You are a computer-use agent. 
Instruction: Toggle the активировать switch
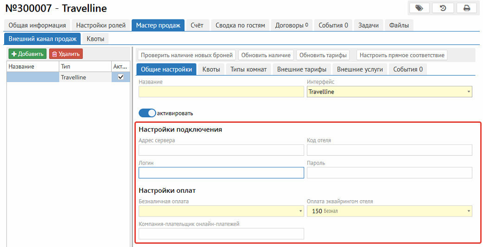click(x=147, y=113)
